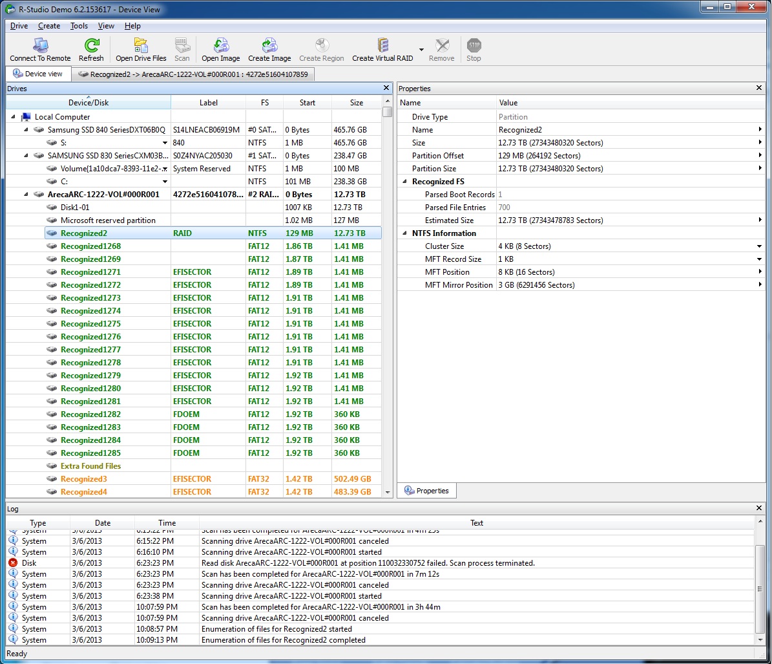Select the Disk1-01 row
The height and width of the screenshot is (664, 772).
(213, 208)
